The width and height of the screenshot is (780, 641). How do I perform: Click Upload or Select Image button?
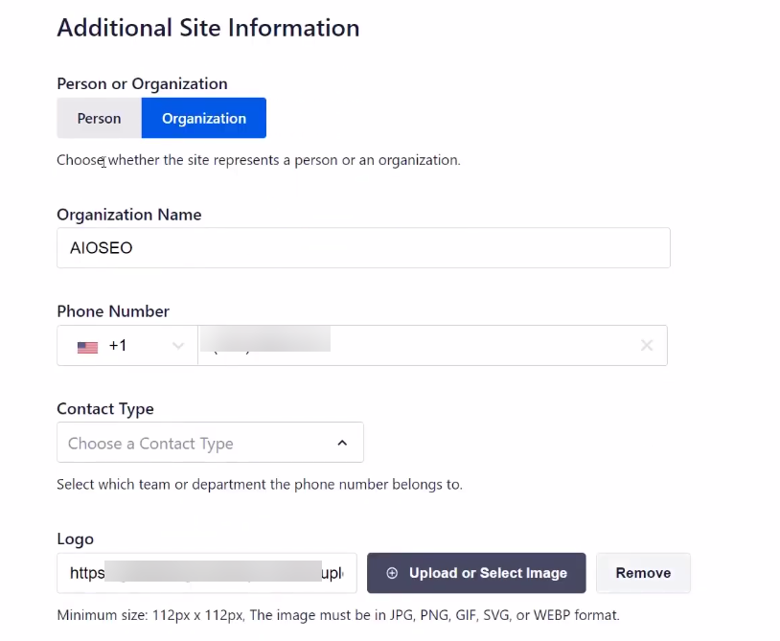pyautogui.click(x=476, y=573)
